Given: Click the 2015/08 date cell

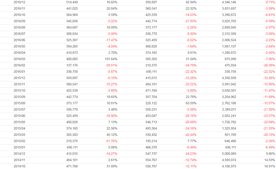Looking at the screenshot, I should tap(19, 103).
